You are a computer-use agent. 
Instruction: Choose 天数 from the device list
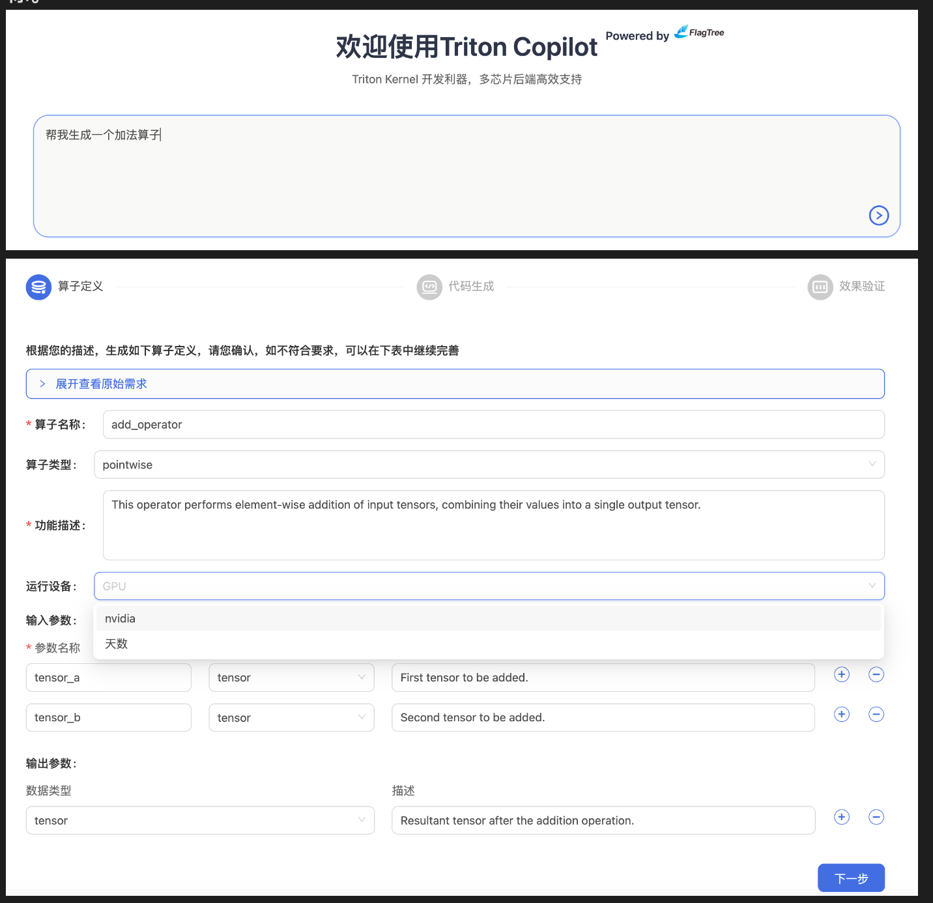coord(489,644)
